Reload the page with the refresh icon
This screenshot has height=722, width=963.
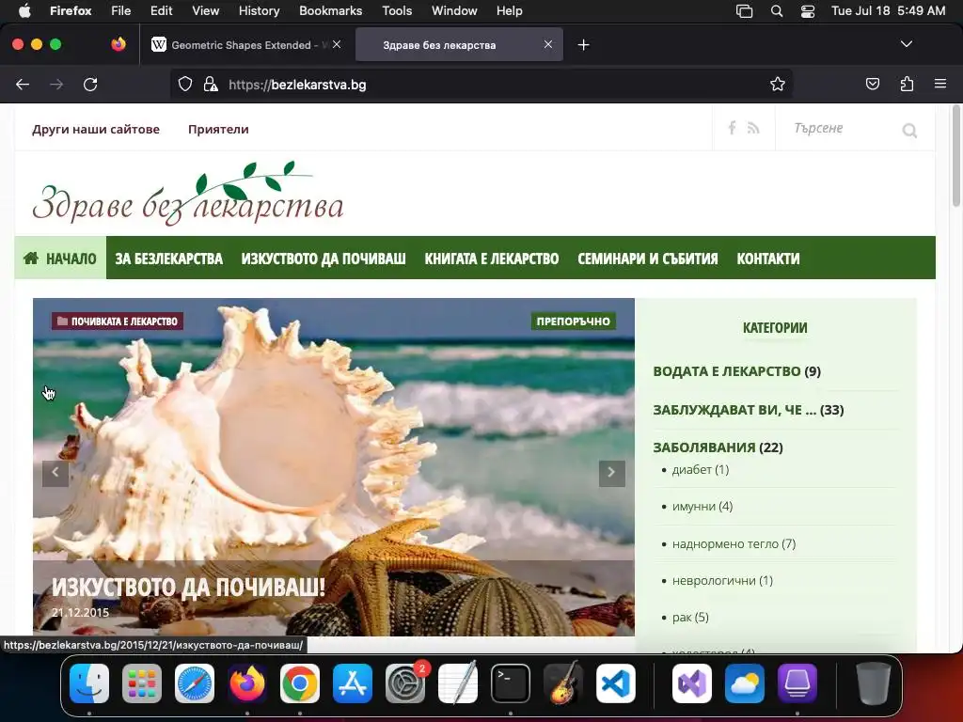click(x=90, y=85)
